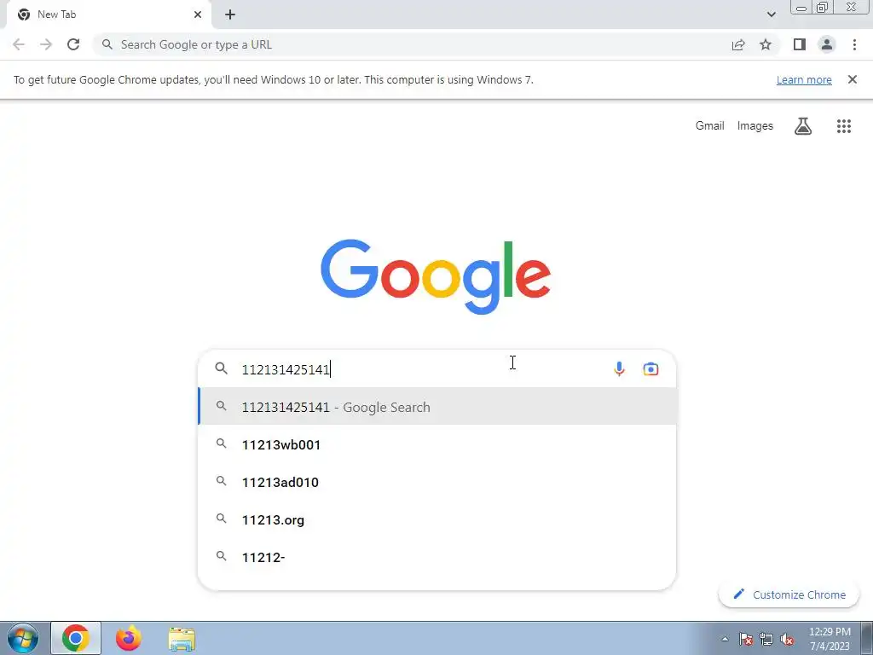
Task: Choose suggestion 11212-
Action: tap(437, 557)
